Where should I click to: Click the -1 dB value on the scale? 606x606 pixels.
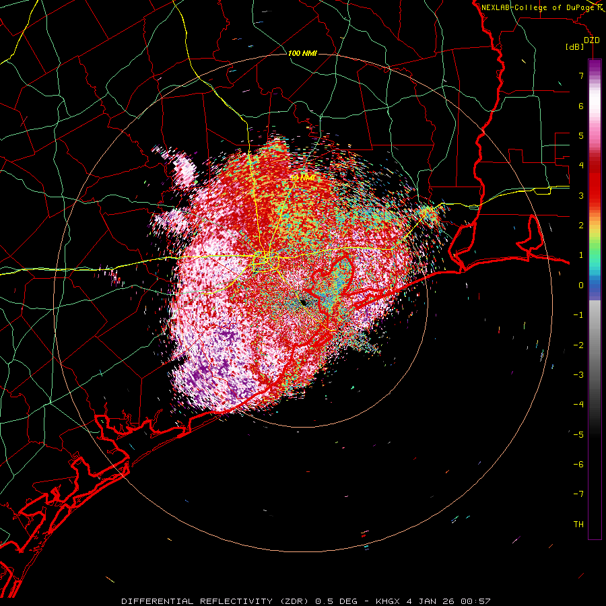click(578, 315)
